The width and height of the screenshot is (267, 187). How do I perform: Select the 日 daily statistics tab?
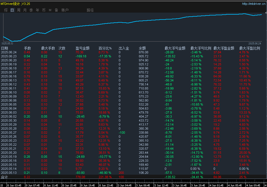coord(12,10)
